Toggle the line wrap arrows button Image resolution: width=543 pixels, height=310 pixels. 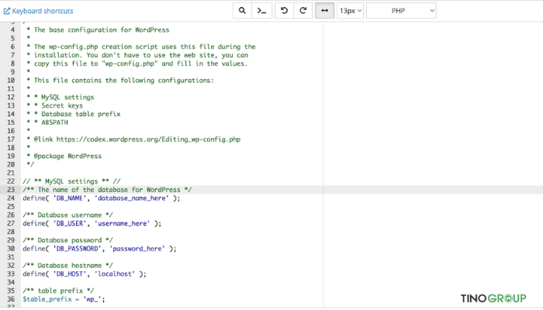(324, 11)
